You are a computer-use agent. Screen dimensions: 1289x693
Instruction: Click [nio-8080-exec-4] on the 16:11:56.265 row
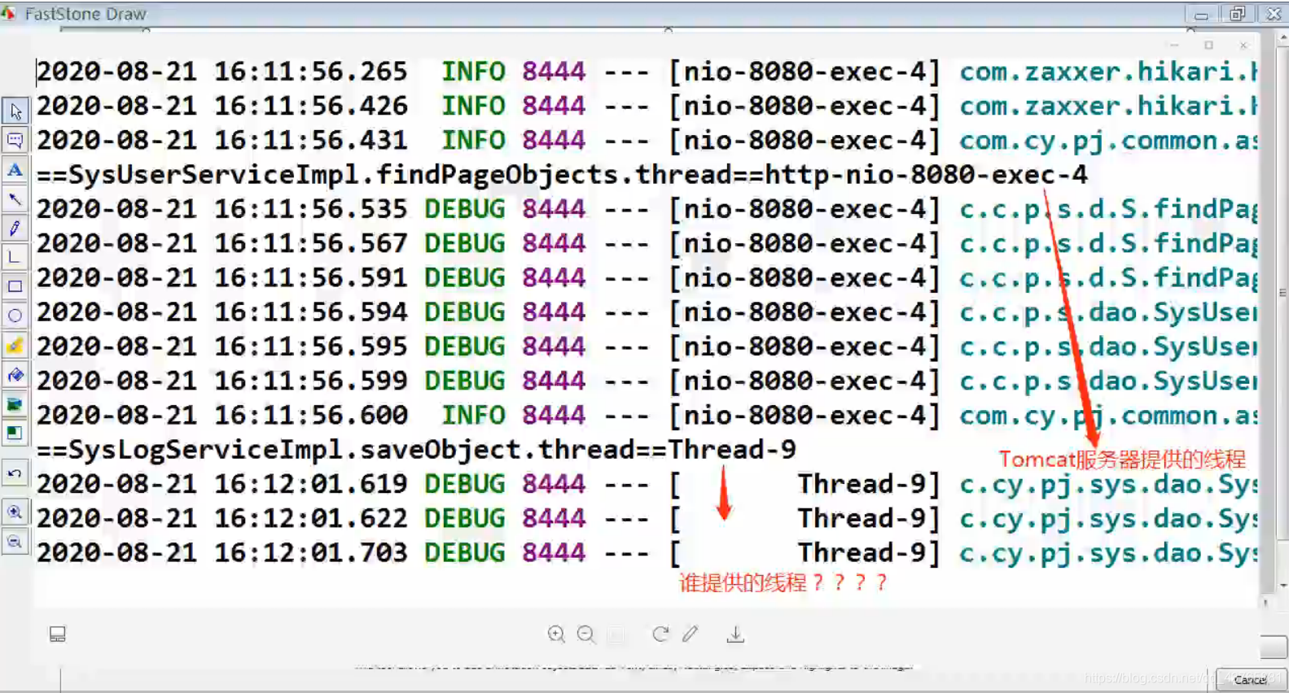(805, 72)
